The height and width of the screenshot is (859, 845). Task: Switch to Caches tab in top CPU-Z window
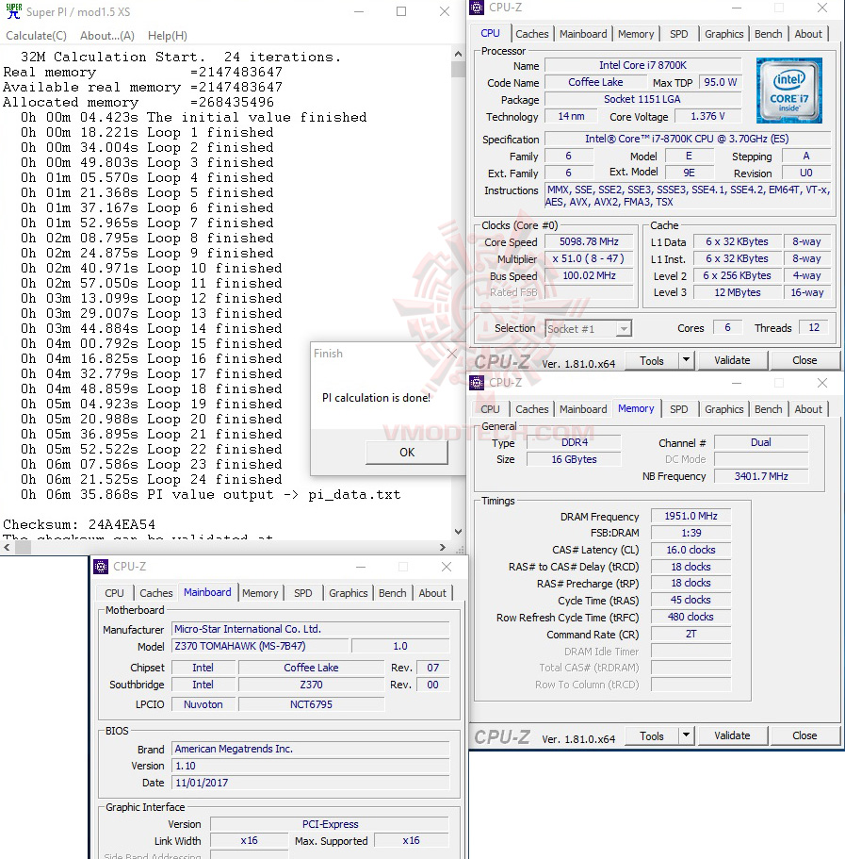(x=531, y=33)
